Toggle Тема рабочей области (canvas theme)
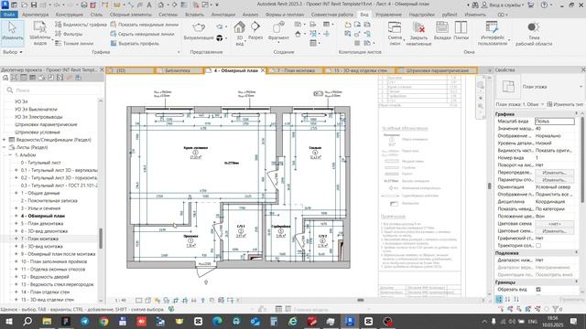Image resolution: width=586 pixels, height=329 pixels. pyautogui.click(x=534, y=34)
